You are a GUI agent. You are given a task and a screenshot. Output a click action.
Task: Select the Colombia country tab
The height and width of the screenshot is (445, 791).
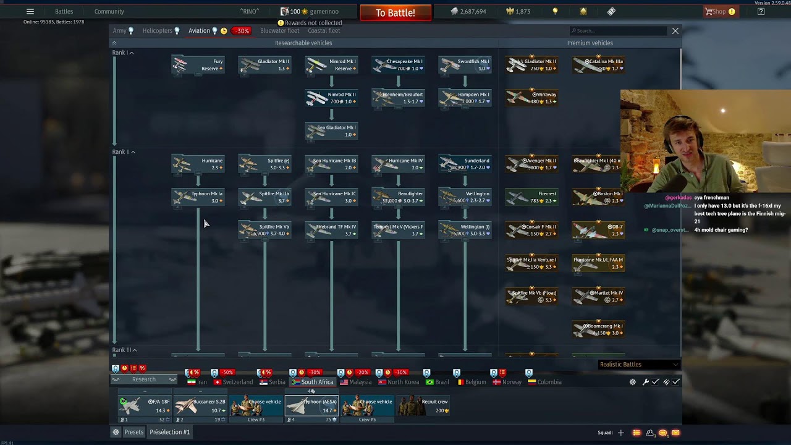click(545, 382)
